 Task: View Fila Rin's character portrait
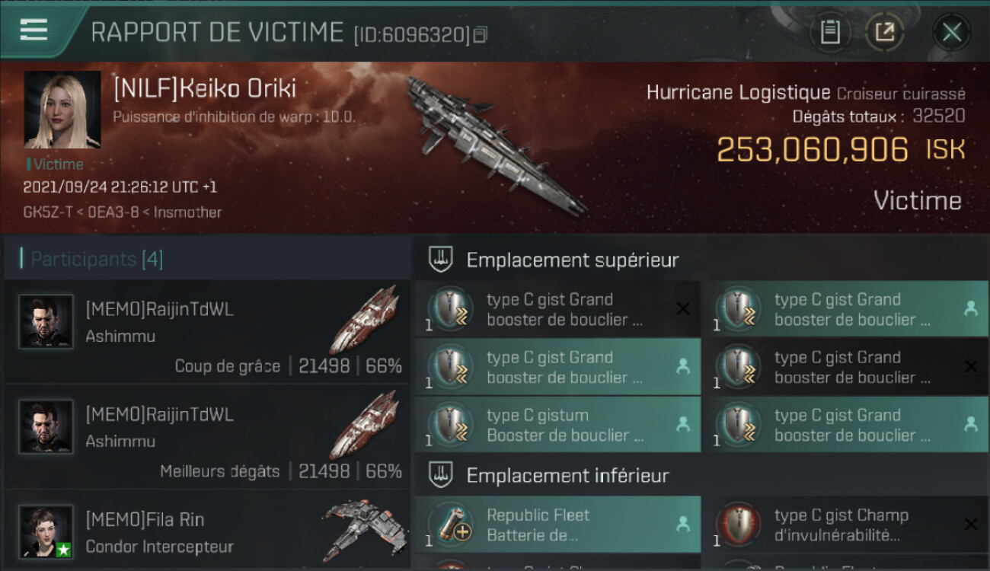click(x=46, y=531)
